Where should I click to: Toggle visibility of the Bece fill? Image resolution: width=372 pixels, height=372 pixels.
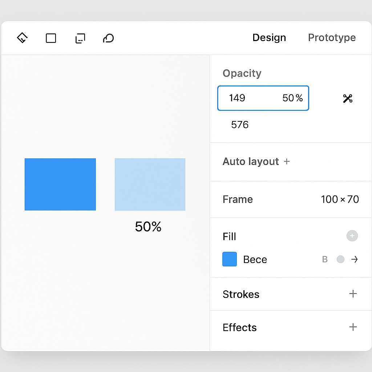tap(340, 259)
